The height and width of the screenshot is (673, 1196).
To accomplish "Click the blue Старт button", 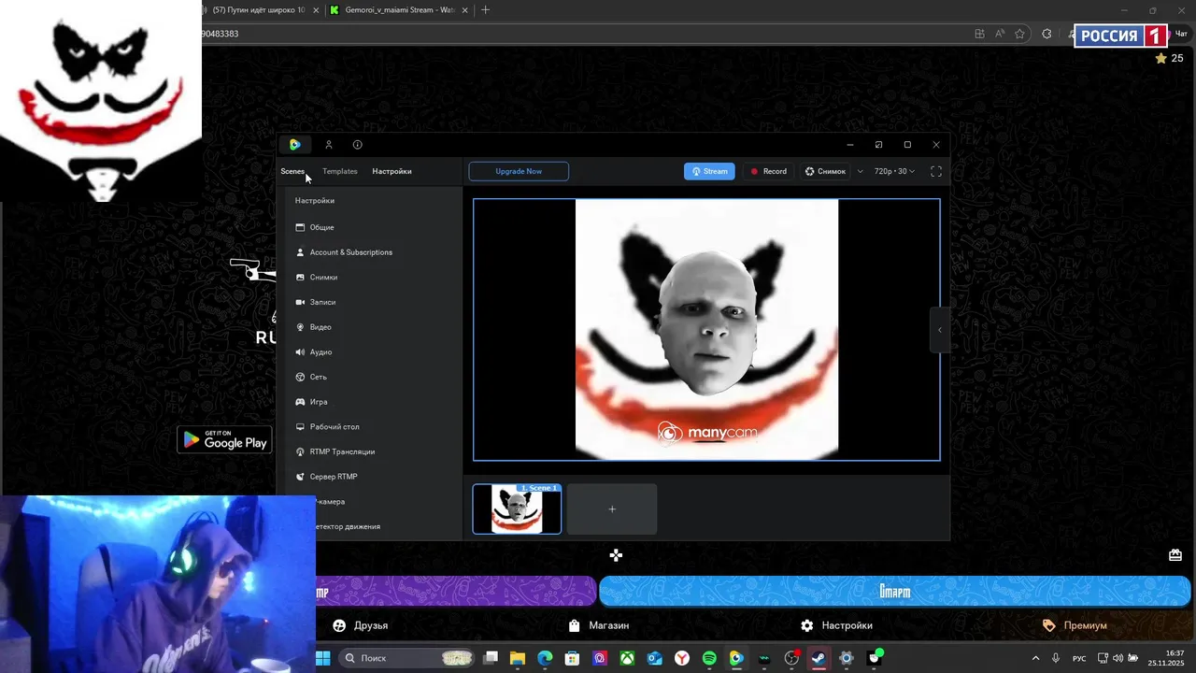I will [894, 592].
